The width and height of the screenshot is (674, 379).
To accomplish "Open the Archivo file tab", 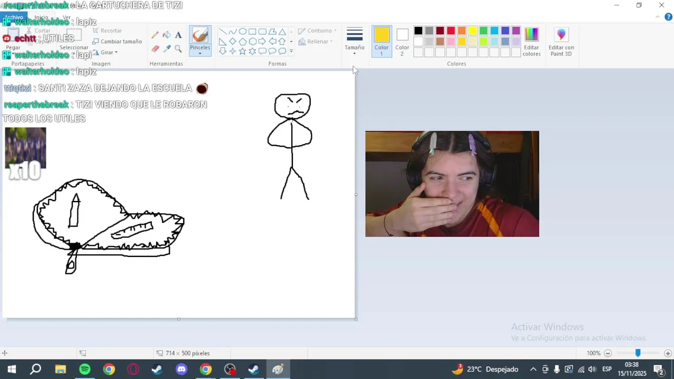I will coord(14,17).
